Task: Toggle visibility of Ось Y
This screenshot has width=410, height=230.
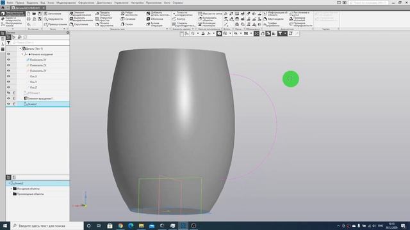Action: click(x=8, y=82)
